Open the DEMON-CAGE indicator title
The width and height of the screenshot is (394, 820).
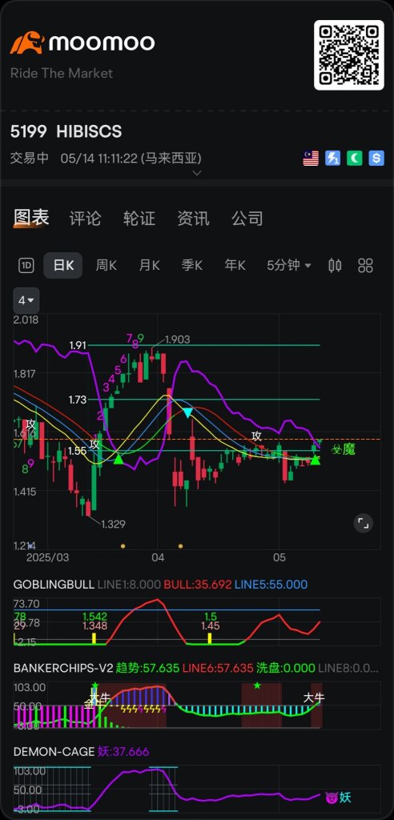pyautogui.click(x=54, y=751)
